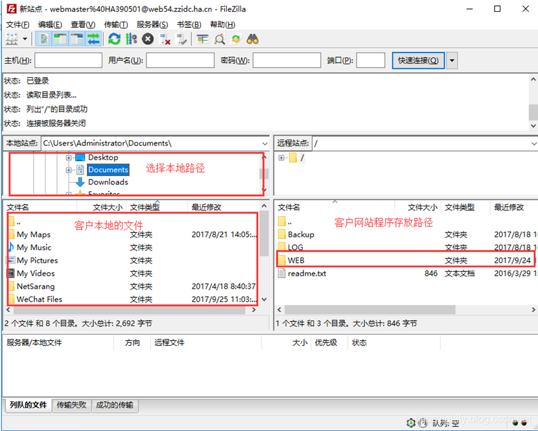Expand the Desktop tree node

click(x=69, y=158)
